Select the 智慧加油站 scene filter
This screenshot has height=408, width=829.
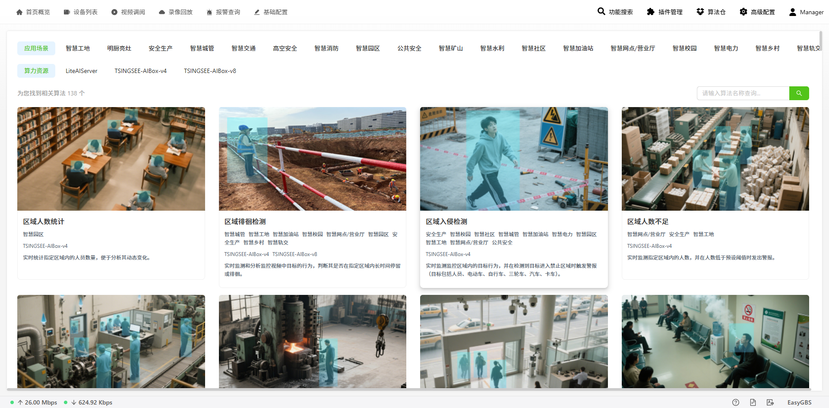(x=578, y=48)
